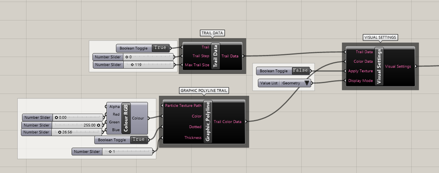Click the Red input of Colour RGB
Image resolution: width=439 pixels, height=173 pixels.
[x=116, y=114]
